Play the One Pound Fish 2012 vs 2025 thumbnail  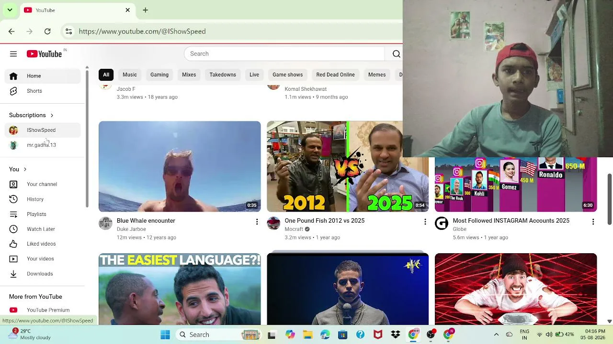click(x=348, y=166)
